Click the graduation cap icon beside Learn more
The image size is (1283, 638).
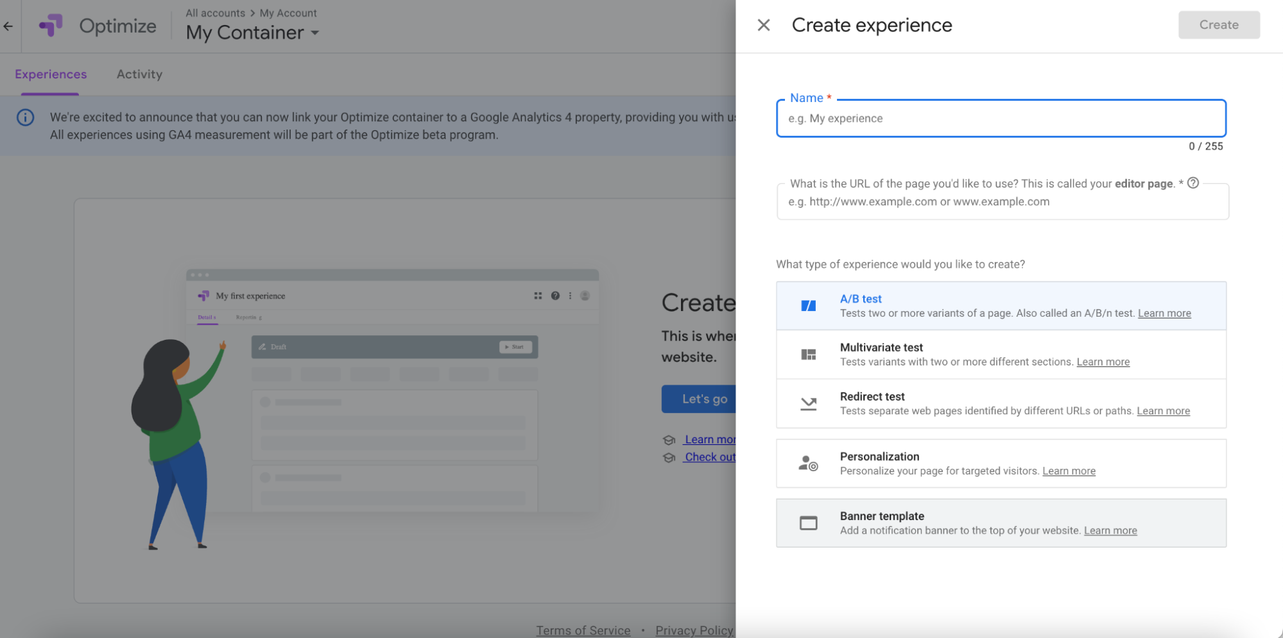point(669,440)
